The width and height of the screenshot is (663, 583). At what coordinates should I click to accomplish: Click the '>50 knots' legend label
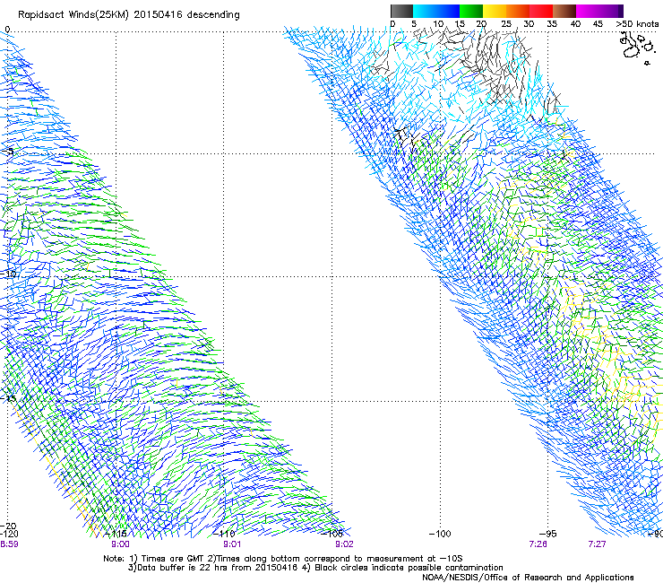tap(637, 23)
